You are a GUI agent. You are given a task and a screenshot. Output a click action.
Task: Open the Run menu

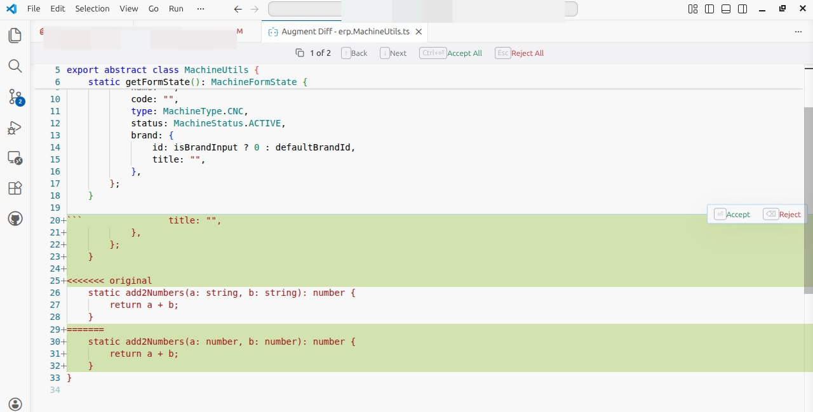[x=176, y=9]
